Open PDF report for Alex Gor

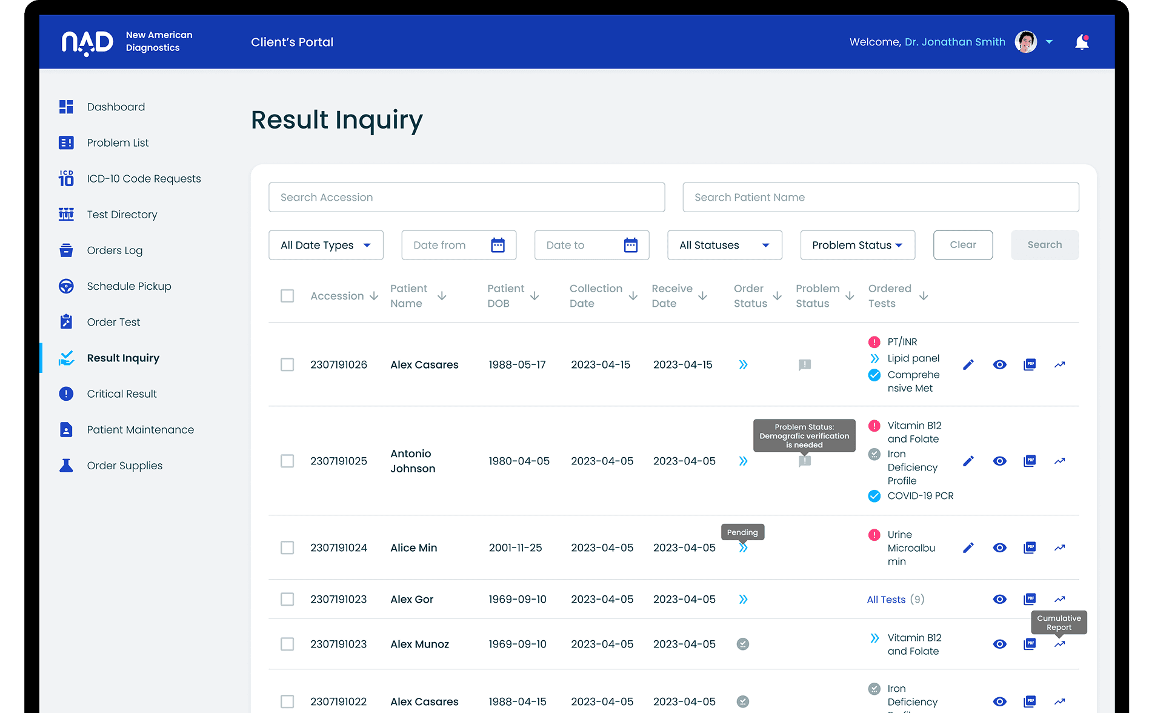1030,599
